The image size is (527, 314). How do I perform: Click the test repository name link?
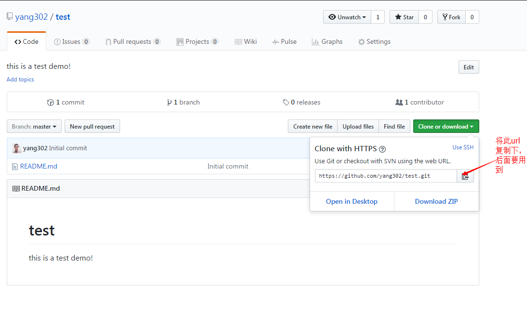(x=63, y=17)
